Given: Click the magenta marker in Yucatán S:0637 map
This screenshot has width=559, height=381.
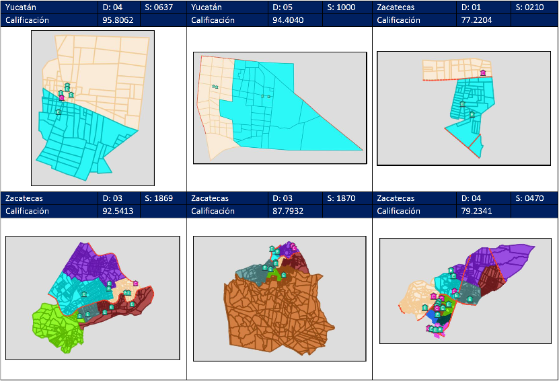Looking at the screenshot, I should [62, 97].
